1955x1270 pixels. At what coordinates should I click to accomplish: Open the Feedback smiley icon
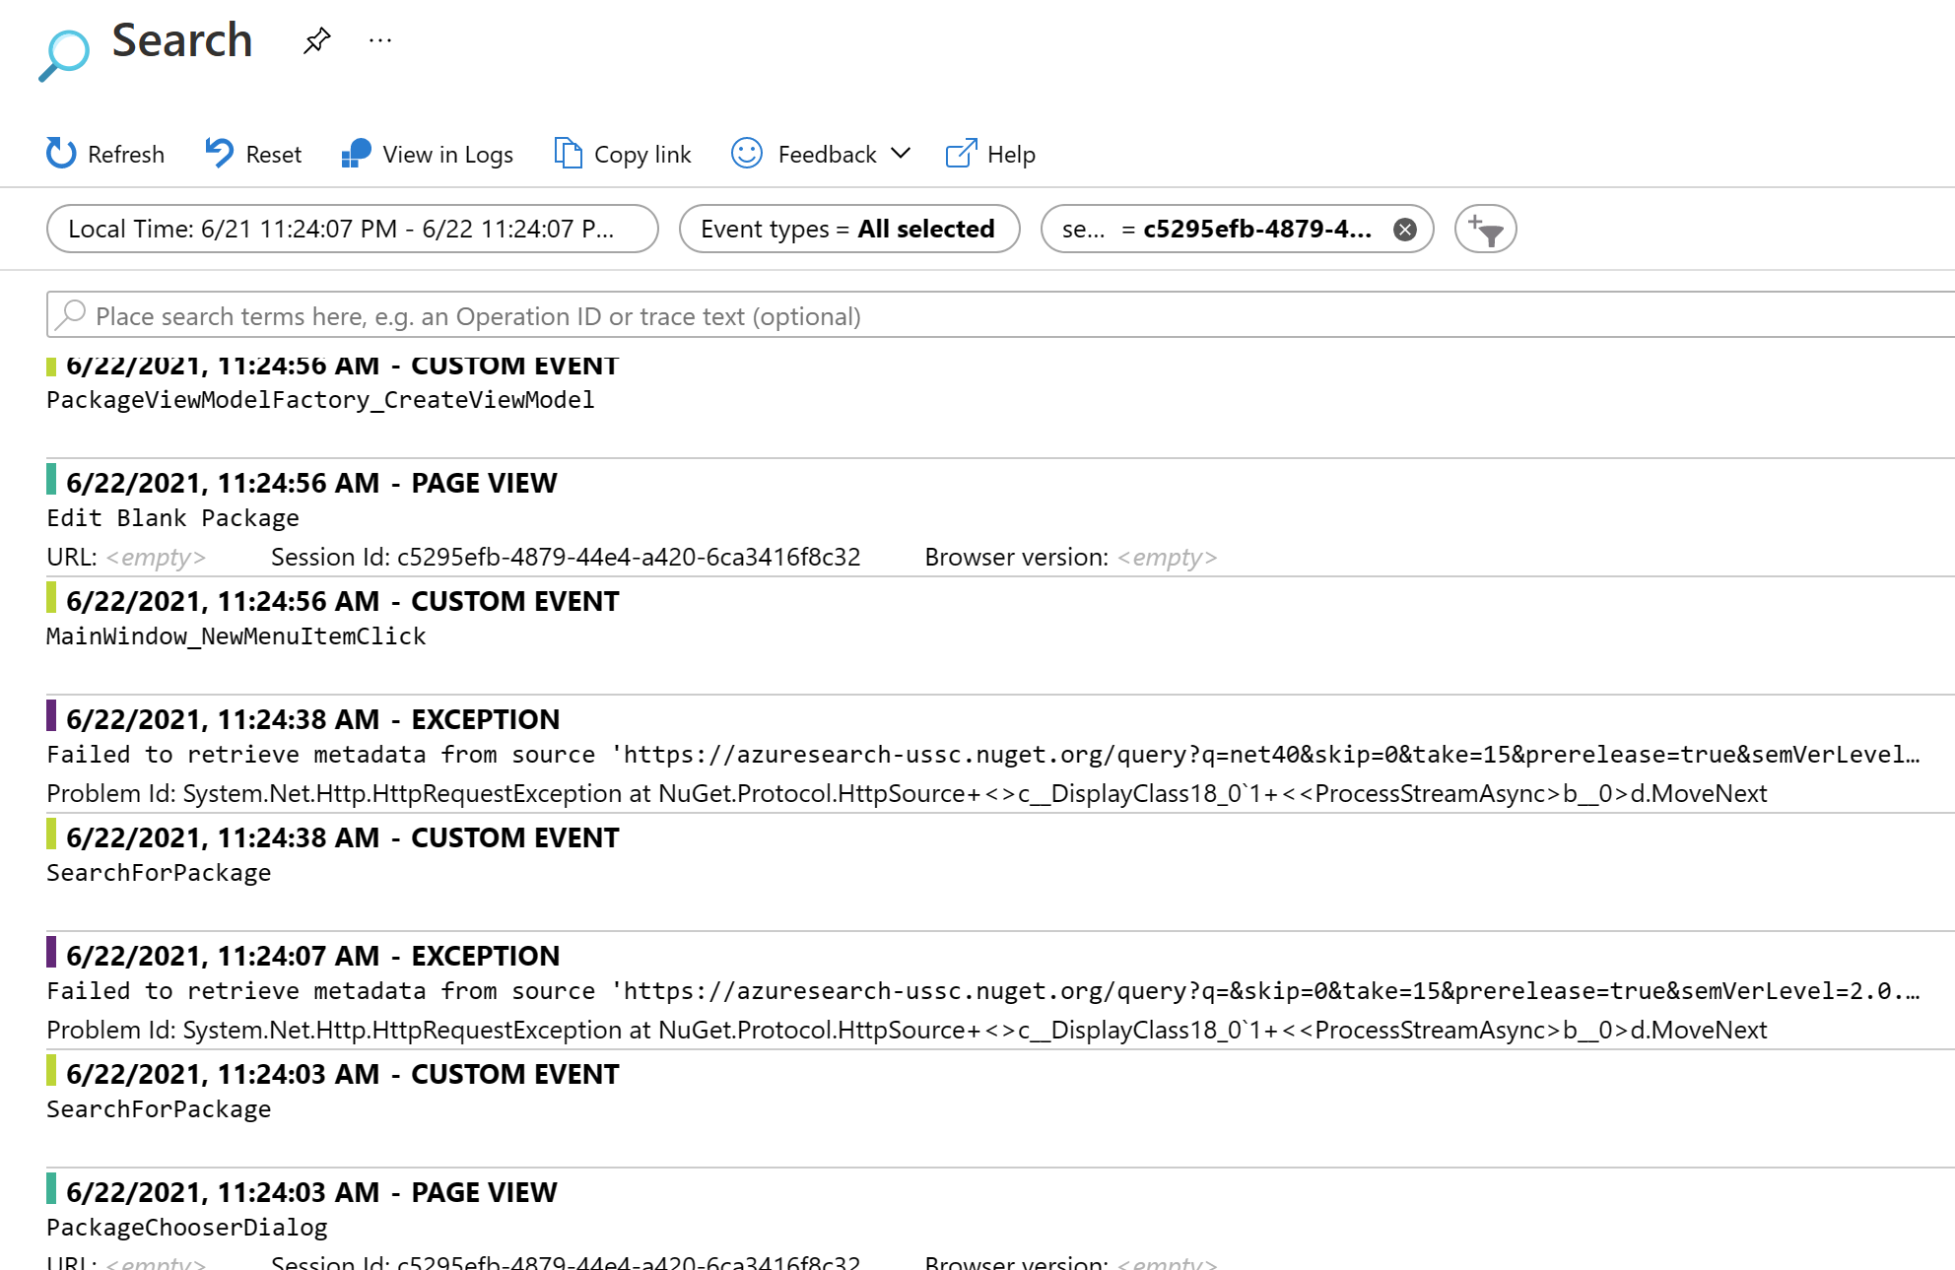[x=746, y=154]
